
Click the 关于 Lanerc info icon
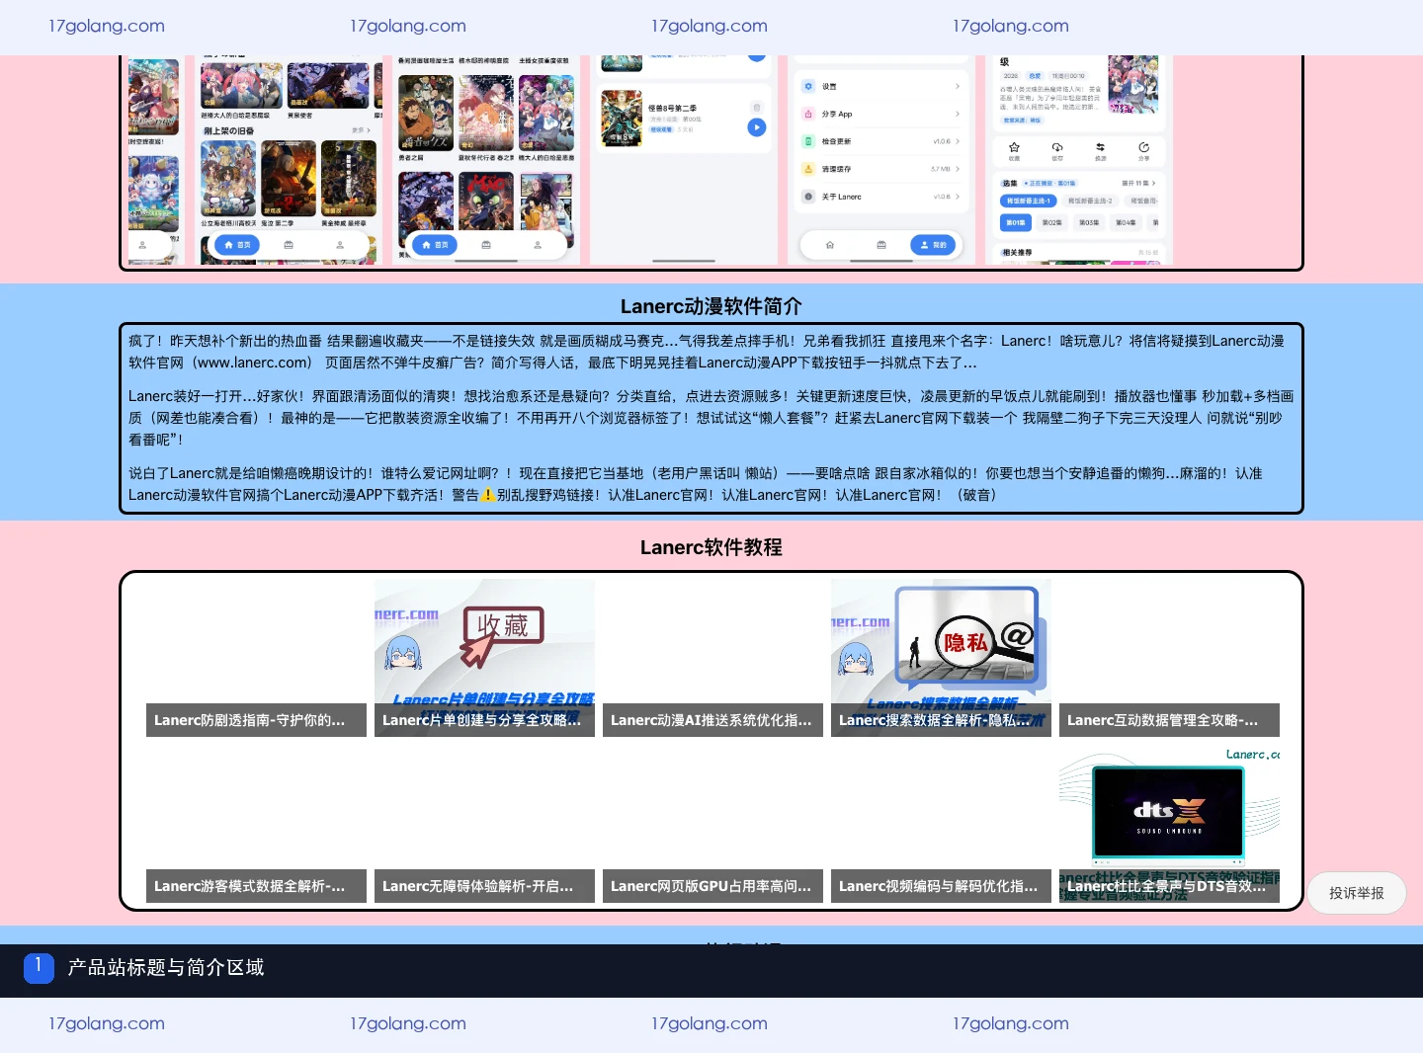pyautogui.click(x=808, y=197)
